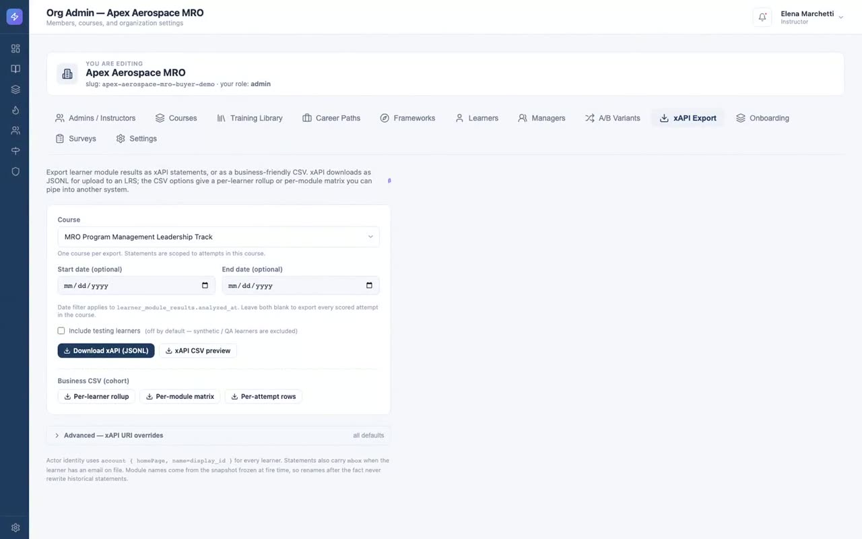Image resolution: width=862 pixels, height=539 pixels.
Task: Open the settings gear at sidebar bottom
Action: 15,528
